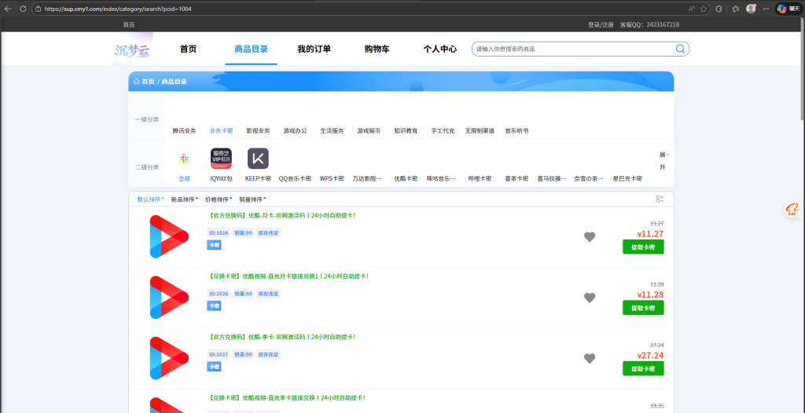The height and width of the screenshot is (413, 805).
Task: Open the favorites list icon
Action: (735, 9)
